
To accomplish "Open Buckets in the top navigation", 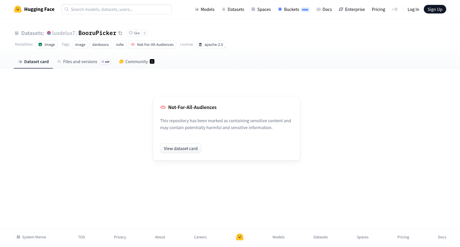I will pos(293,9).
